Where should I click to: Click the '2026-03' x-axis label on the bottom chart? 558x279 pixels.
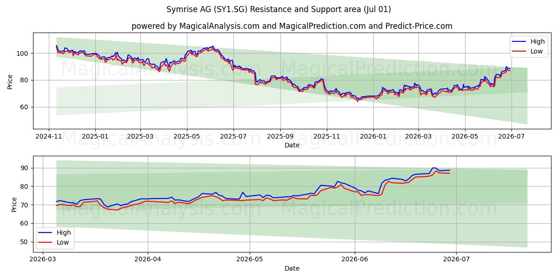pyautogui.click(x=43, y=260)
